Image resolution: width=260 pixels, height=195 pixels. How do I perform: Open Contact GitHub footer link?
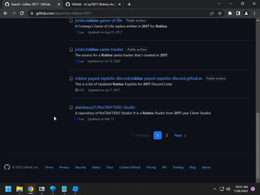coord(130,167)
